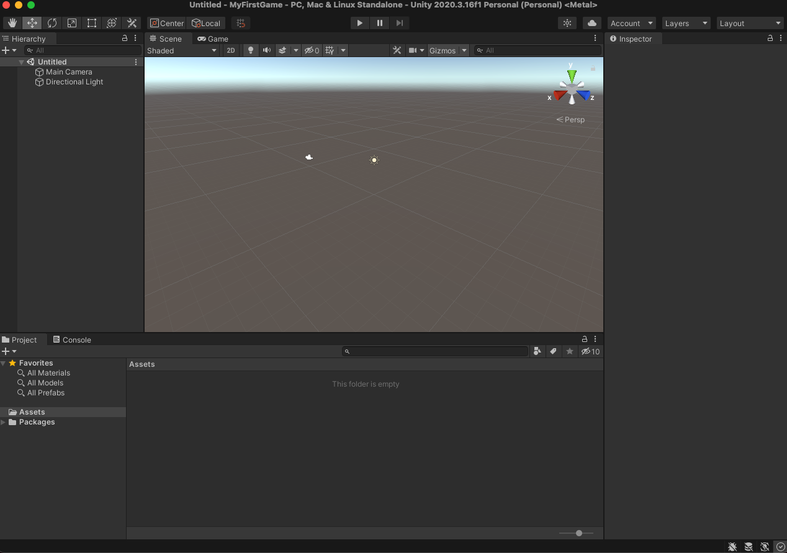Image resolution: width=787 pixels, height=553 pixels.
Task: Select the Rotate tool
Action: [52, 23]
